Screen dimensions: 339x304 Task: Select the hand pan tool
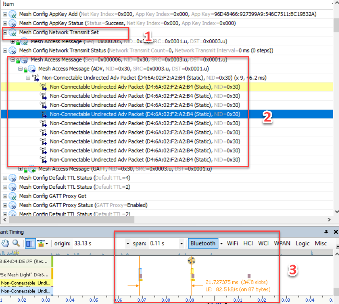pyautogui.click(x=6, y=243)
